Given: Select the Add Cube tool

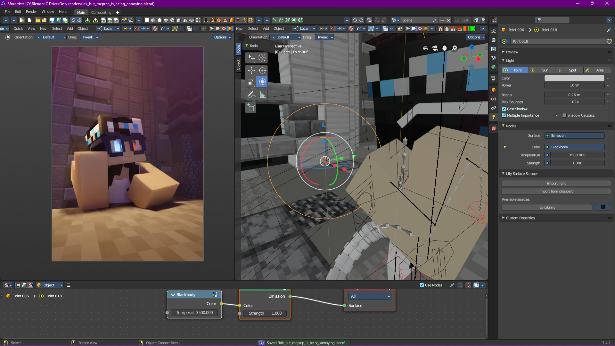Looking at the screenshot, I should coord(251,108).
